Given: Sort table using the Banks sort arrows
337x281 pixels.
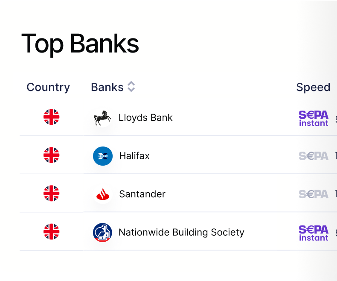Looking at the screenshot, I should 131,87.
